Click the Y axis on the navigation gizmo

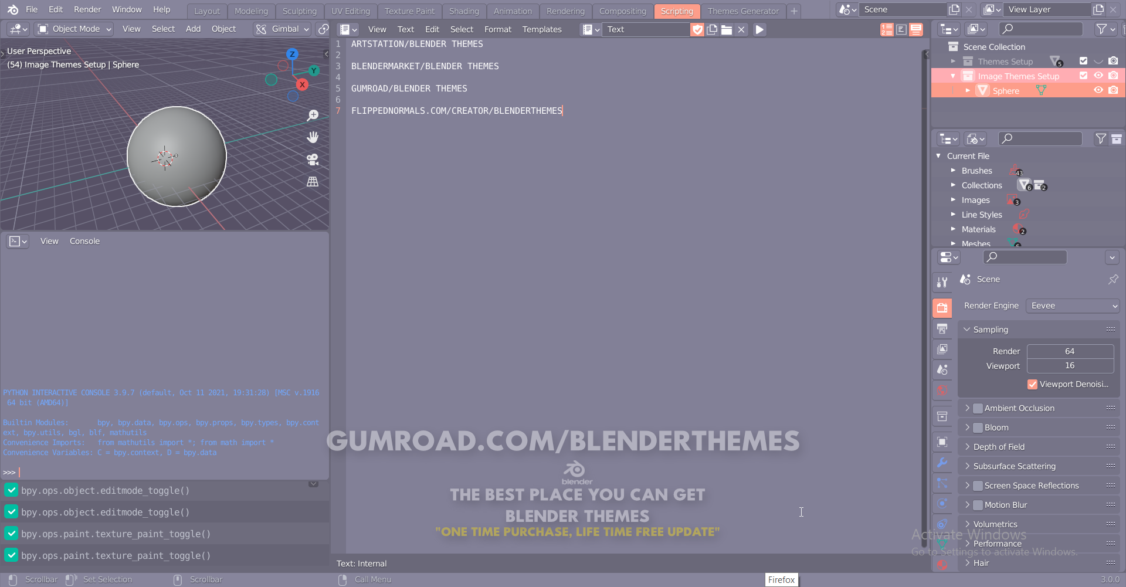314,70
